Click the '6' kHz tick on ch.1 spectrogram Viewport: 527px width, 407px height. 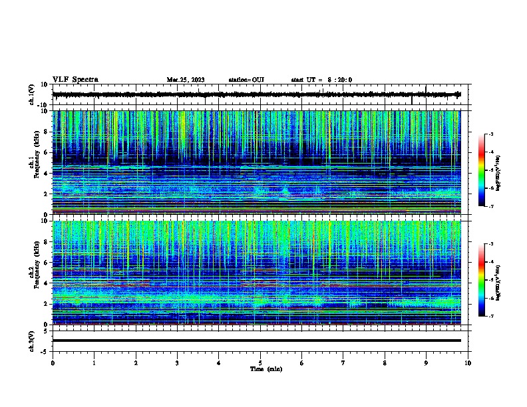click(46, 152)
